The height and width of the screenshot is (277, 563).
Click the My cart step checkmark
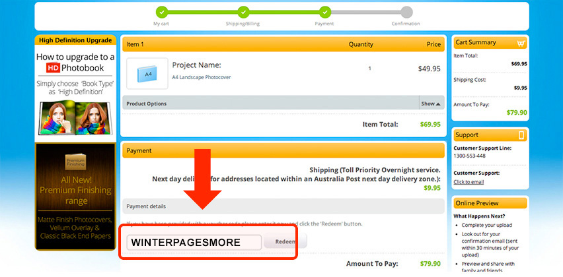161,12
